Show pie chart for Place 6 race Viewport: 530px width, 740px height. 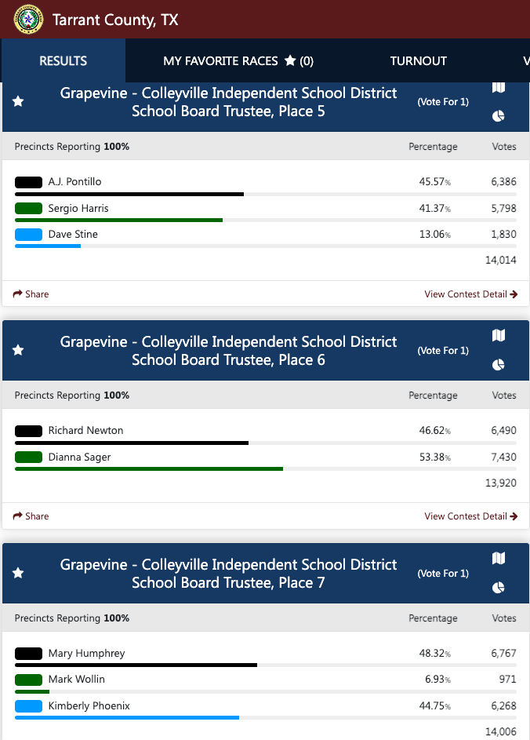(498, 365)
